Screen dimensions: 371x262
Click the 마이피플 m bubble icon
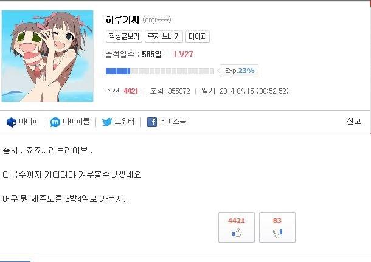click(55, 122)
